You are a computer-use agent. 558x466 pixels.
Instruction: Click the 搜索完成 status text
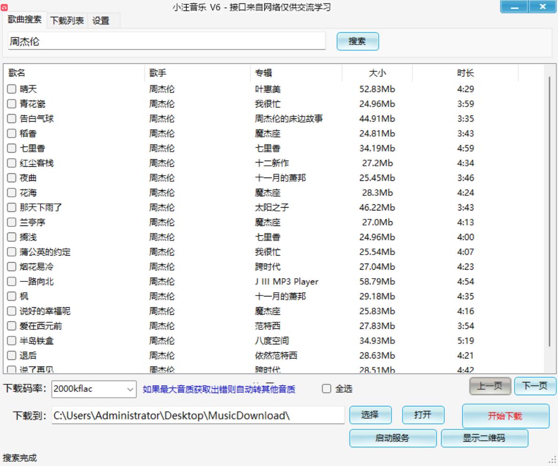[x=20, y=458]
